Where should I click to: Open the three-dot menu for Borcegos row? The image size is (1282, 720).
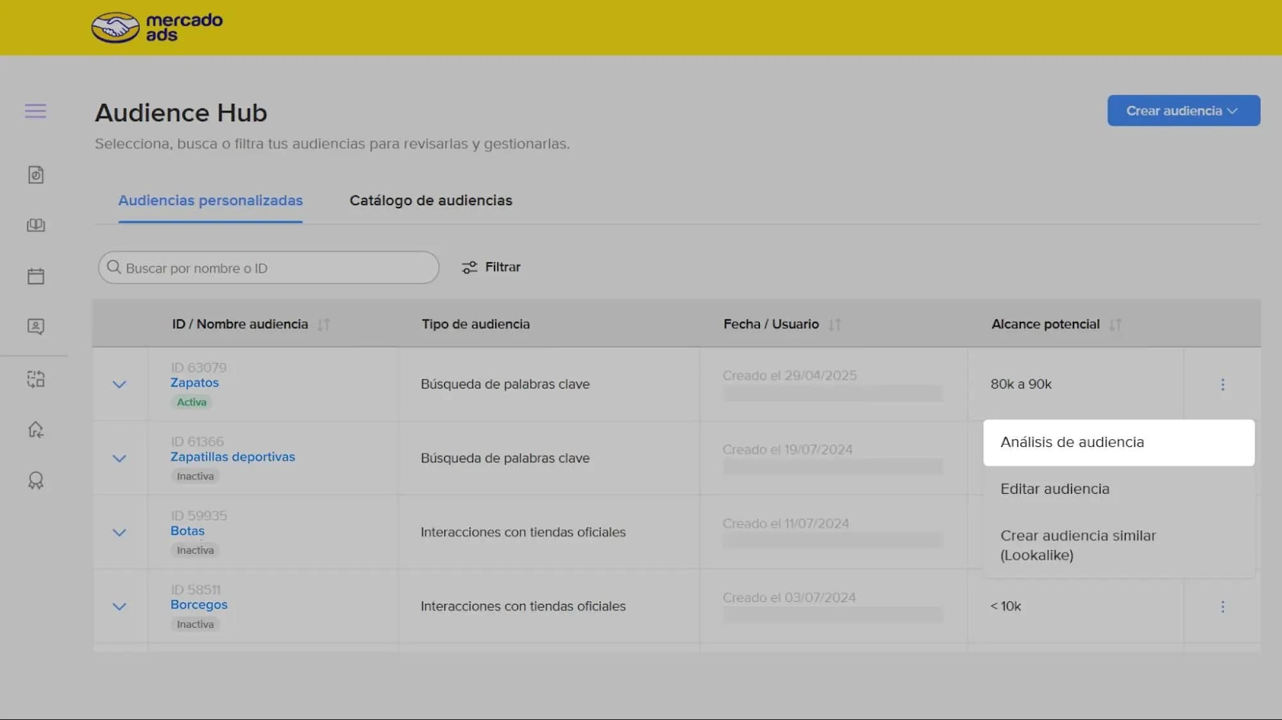pos(1222,607)
